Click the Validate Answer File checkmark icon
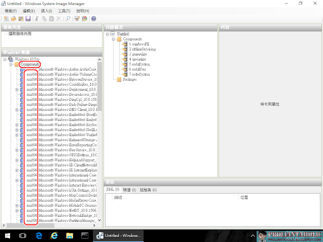This screenshot has height=242, width=323. tap(77, 19)
